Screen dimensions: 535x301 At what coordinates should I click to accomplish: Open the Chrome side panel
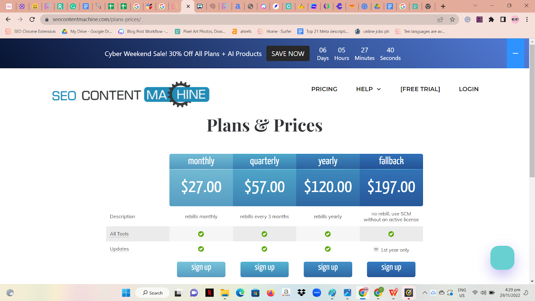[x=503, y=19]
